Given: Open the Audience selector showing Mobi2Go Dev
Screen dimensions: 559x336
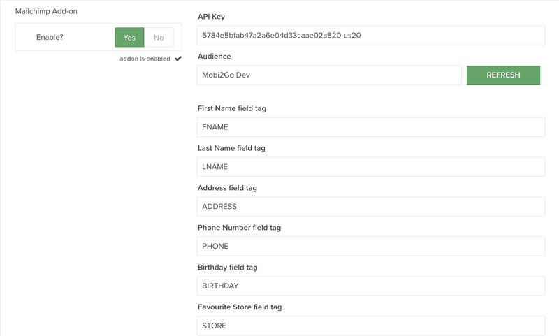Looking at the screenshot, I should click(329, 75).
